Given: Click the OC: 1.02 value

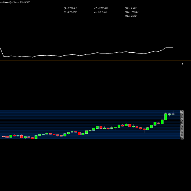Looking at the screenshot, I should coord(131,8).
